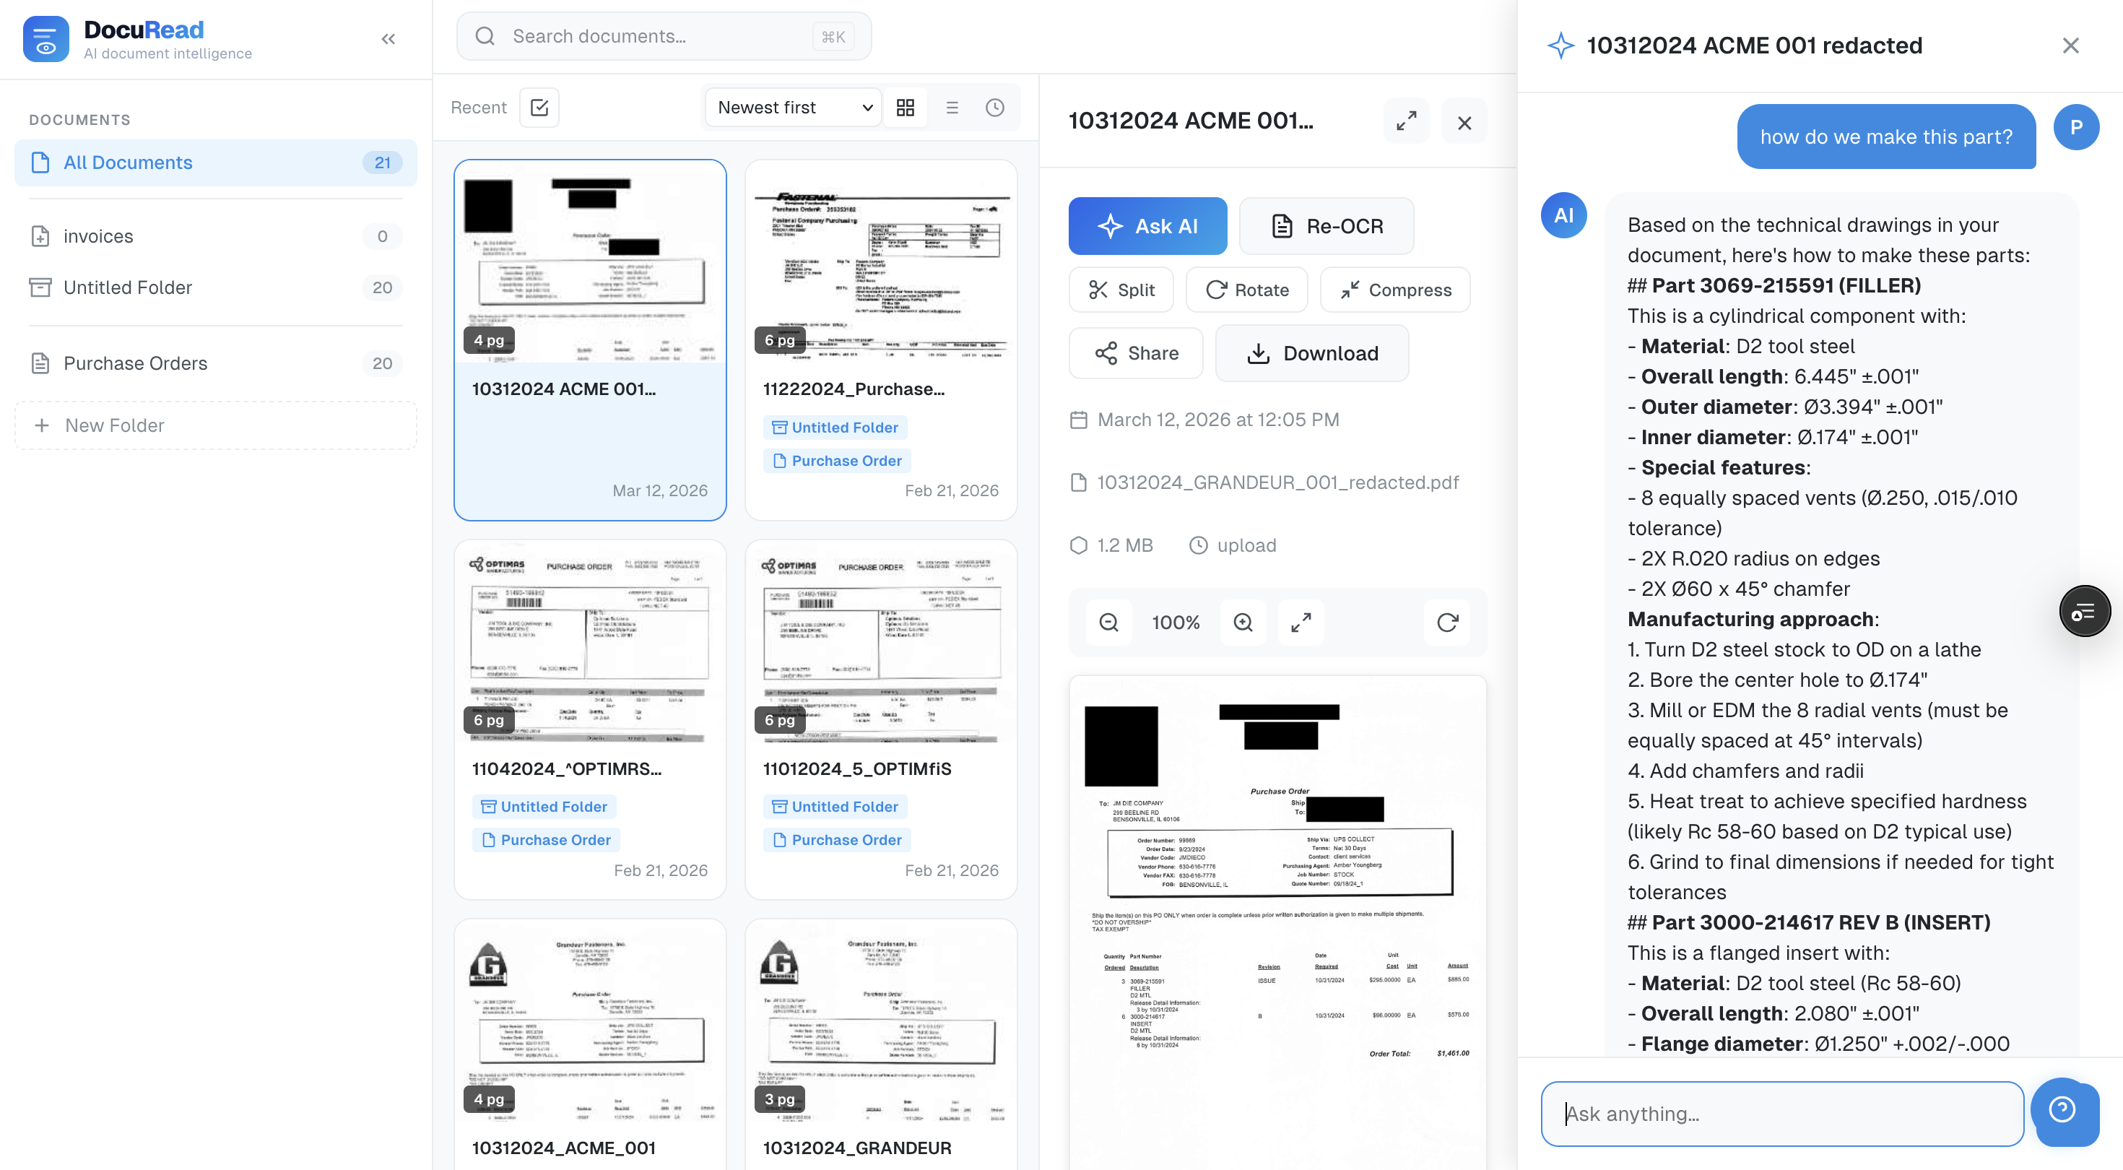The image size is (2123, 1170).
Task: Toggle bulk selection mode beside Recent
Action: coord(540,107)
